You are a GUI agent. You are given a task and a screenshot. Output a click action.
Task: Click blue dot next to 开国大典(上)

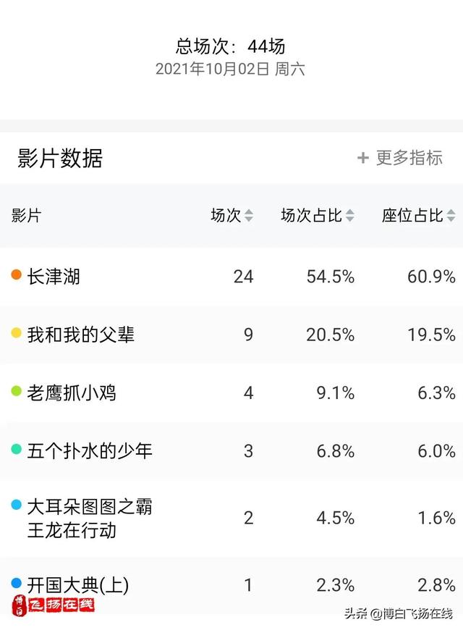pyautogui.click(x=16, y=583)
